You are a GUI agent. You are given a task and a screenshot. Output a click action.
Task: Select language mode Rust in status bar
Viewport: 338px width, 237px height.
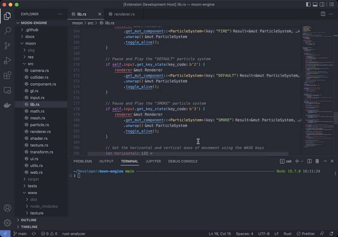point(288,234)
